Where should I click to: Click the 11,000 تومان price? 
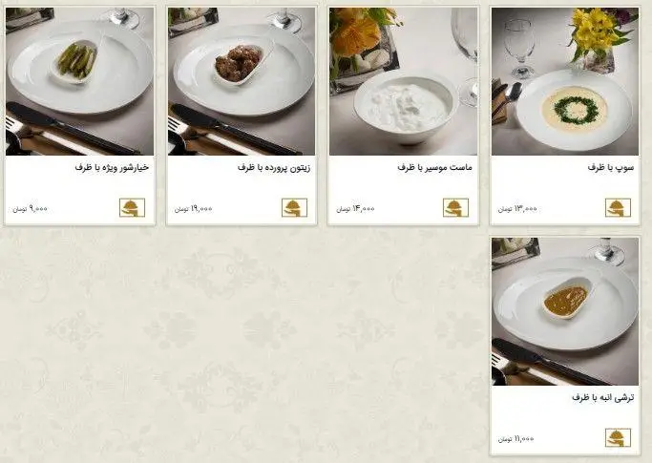click(x=516, y=439)
